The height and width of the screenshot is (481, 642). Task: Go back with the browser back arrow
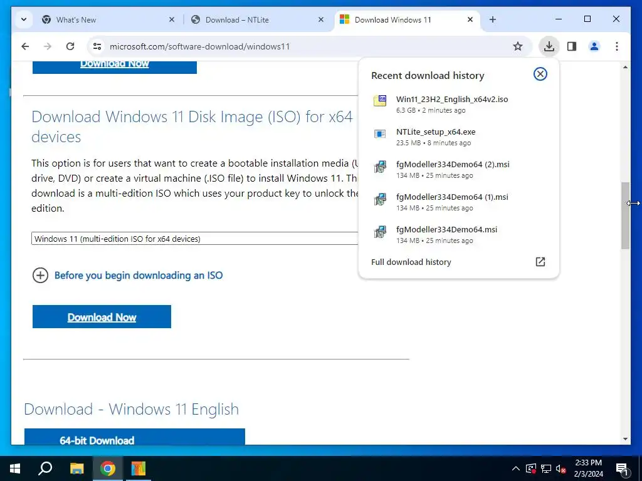point(25,46)
